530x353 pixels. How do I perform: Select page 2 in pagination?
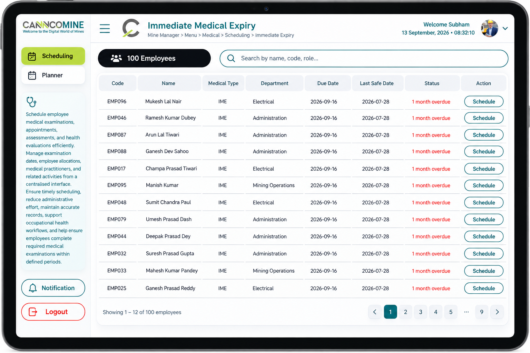(x=405, y=312)
